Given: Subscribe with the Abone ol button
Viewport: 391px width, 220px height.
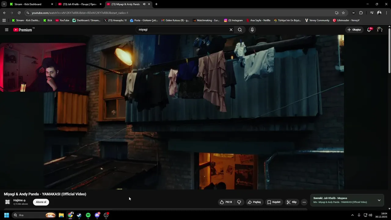Looking at the screenshot, I should click(41, 202).
